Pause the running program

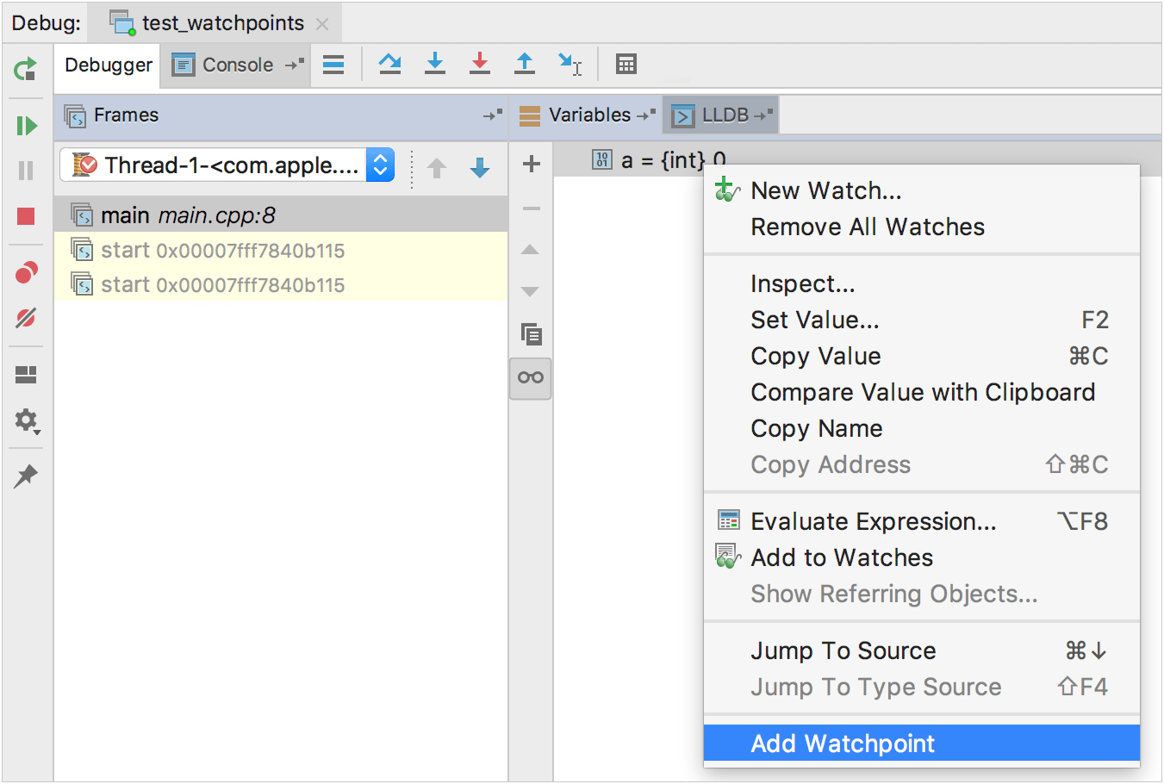[26, 171]
